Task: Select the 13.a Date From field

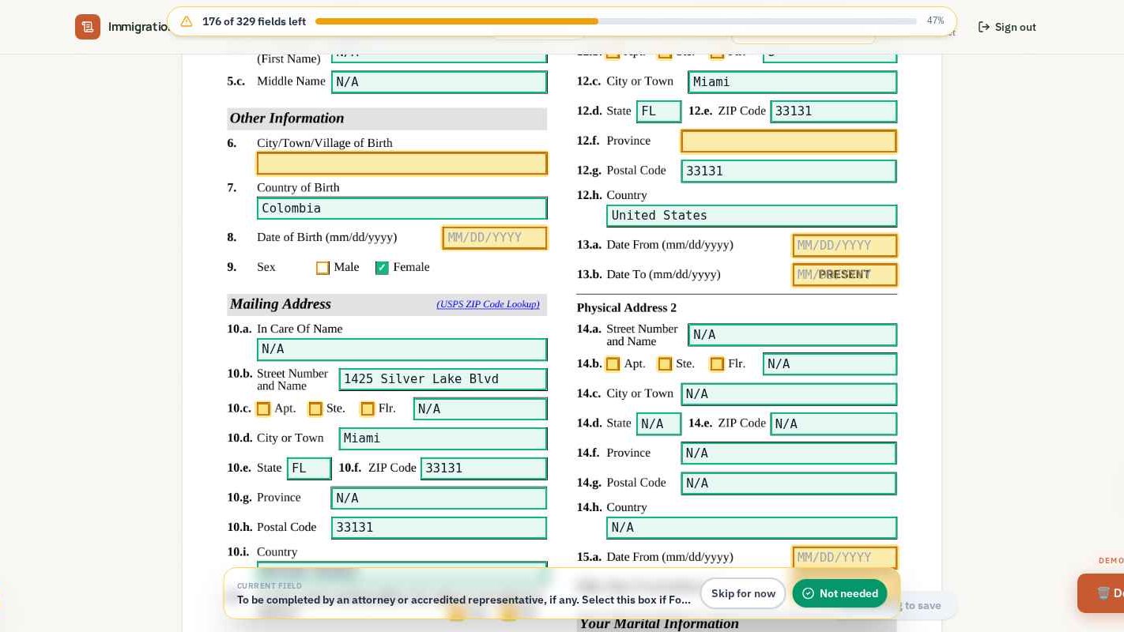Action: click(845, 246)
